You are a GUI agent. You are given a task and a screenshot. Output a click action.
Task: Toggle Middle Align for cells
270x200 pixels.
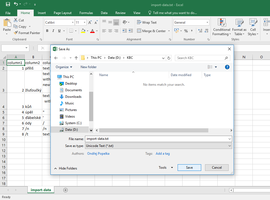pyautogui.click(x=110, y=22)
